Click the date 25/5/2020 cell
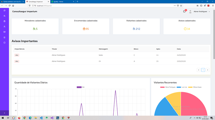The image size is (215, 120). [x=181, y=61]
